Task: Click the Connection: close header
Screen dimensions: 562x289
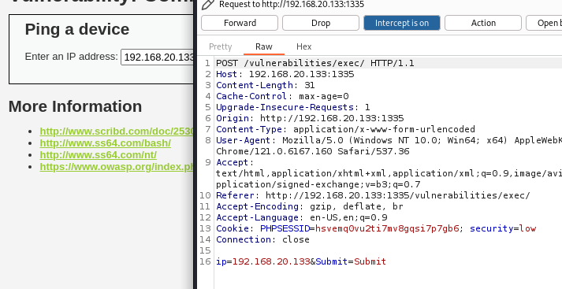Action: (x=262, y=239)
